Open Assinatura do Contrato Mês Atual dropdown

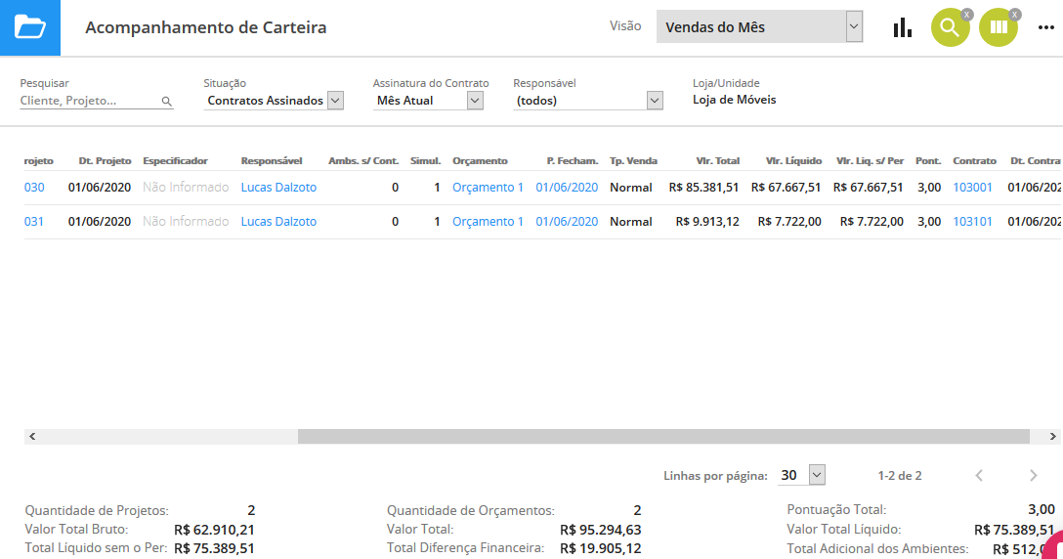tap(475, 100)
